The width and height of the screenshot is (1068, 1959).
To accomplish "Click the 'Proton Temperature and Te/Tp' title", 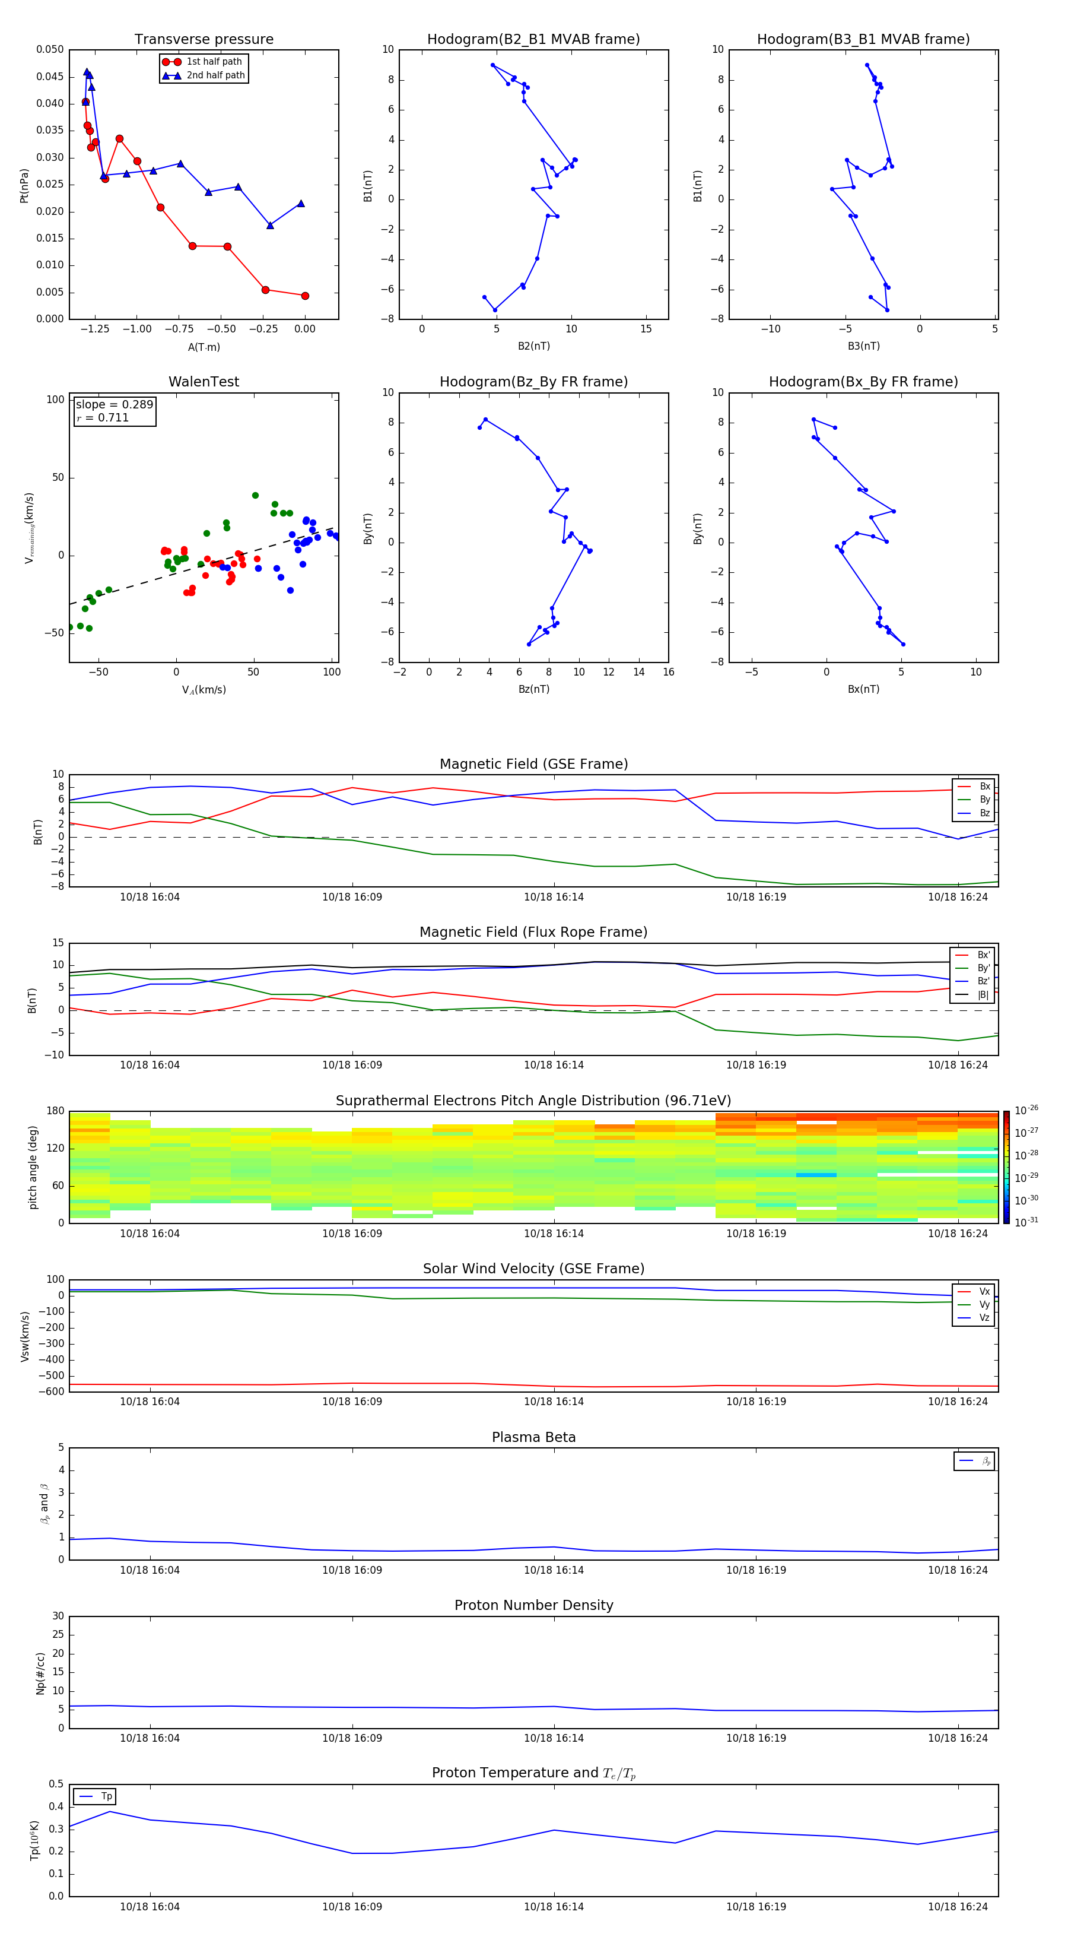I will tap(533, 1773).
